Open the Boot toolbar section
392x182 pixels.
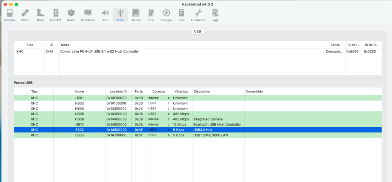coord(40,15)
